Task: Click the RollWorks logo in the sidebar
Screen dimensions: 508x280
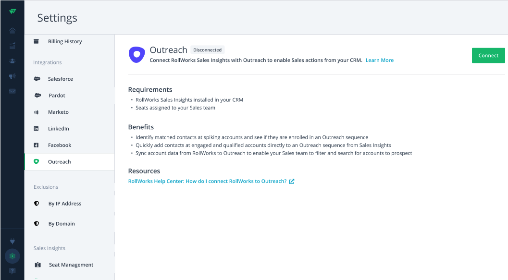Action: tap(12, 12)
